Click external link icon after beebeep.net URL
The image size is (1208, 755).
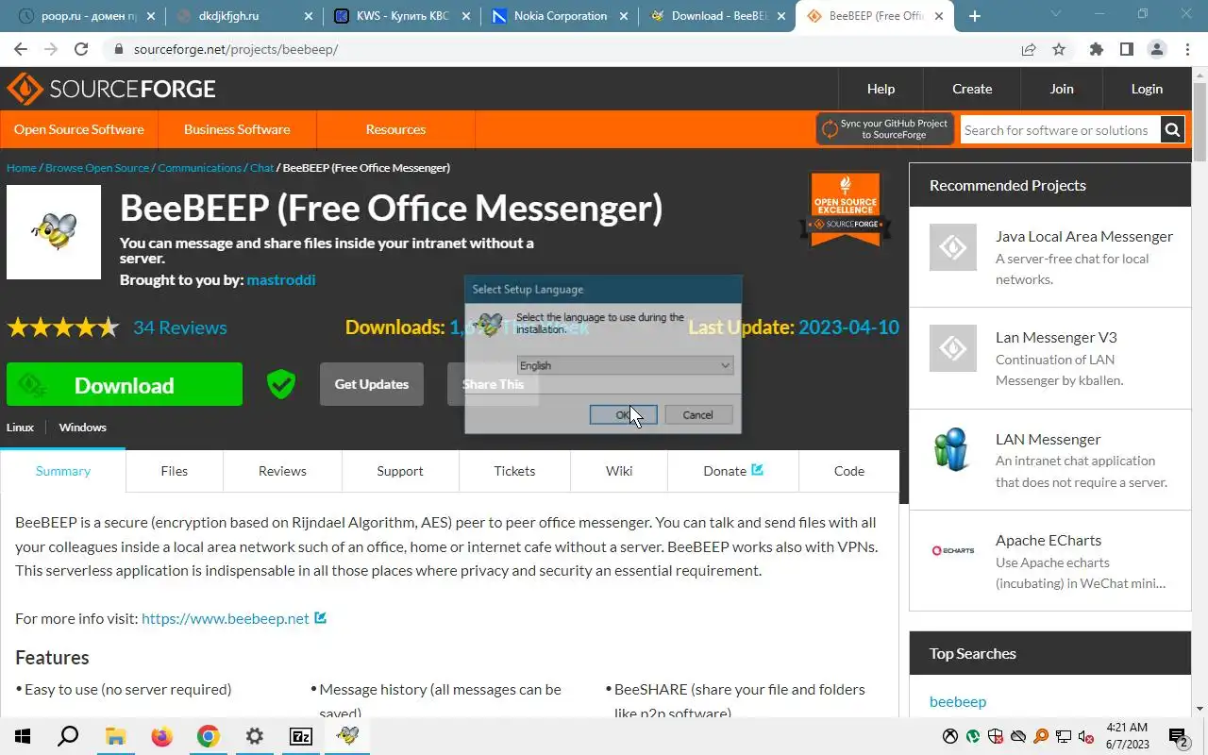[x=320, y=617]
